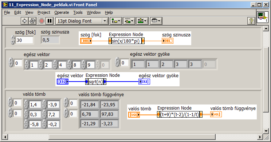Click the (t+9)*(t-2)/(1-1/t) Expression Node
Image resolution: width=271 pixels, height=142 pixels.
pos(180,114)
